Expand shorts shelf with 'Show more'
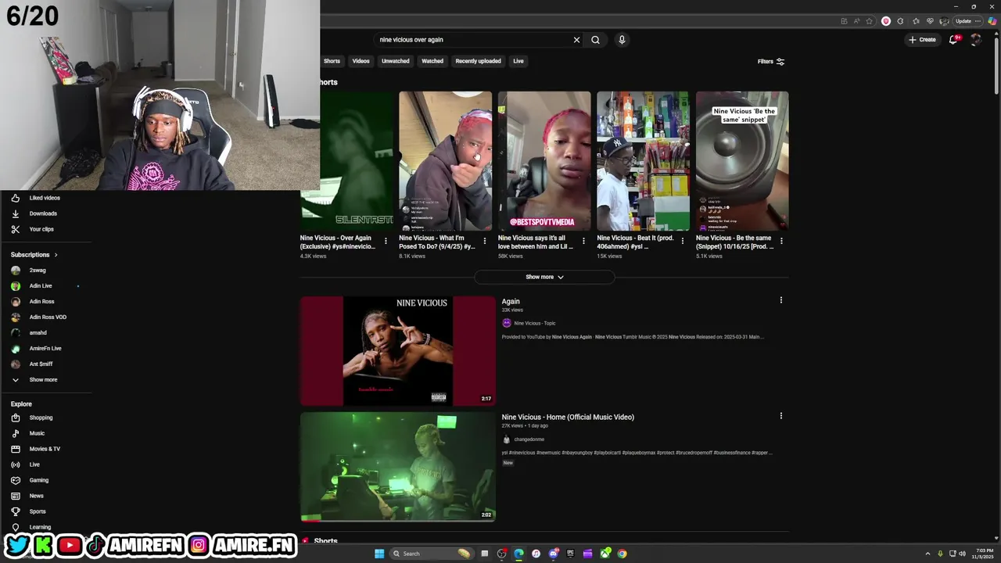Viewport: 1001px width, 563px height. click(x=544, y=277)
